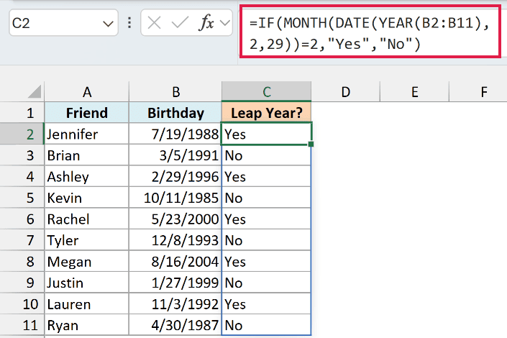Image resolution: width=507 pixels, height=338 pixels.
Task: Click the 'Leap Year?' header cell
Action: click(x=266, y=113)
